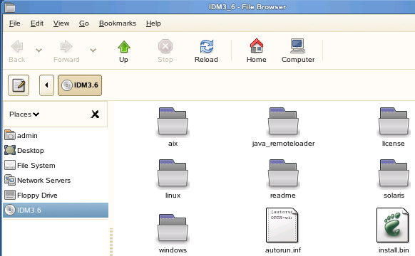The width and height of the screenshot is (415, 256).
Task: Select Floppy Drive in the Places sidebar
Action: click(x=56, y=196)
